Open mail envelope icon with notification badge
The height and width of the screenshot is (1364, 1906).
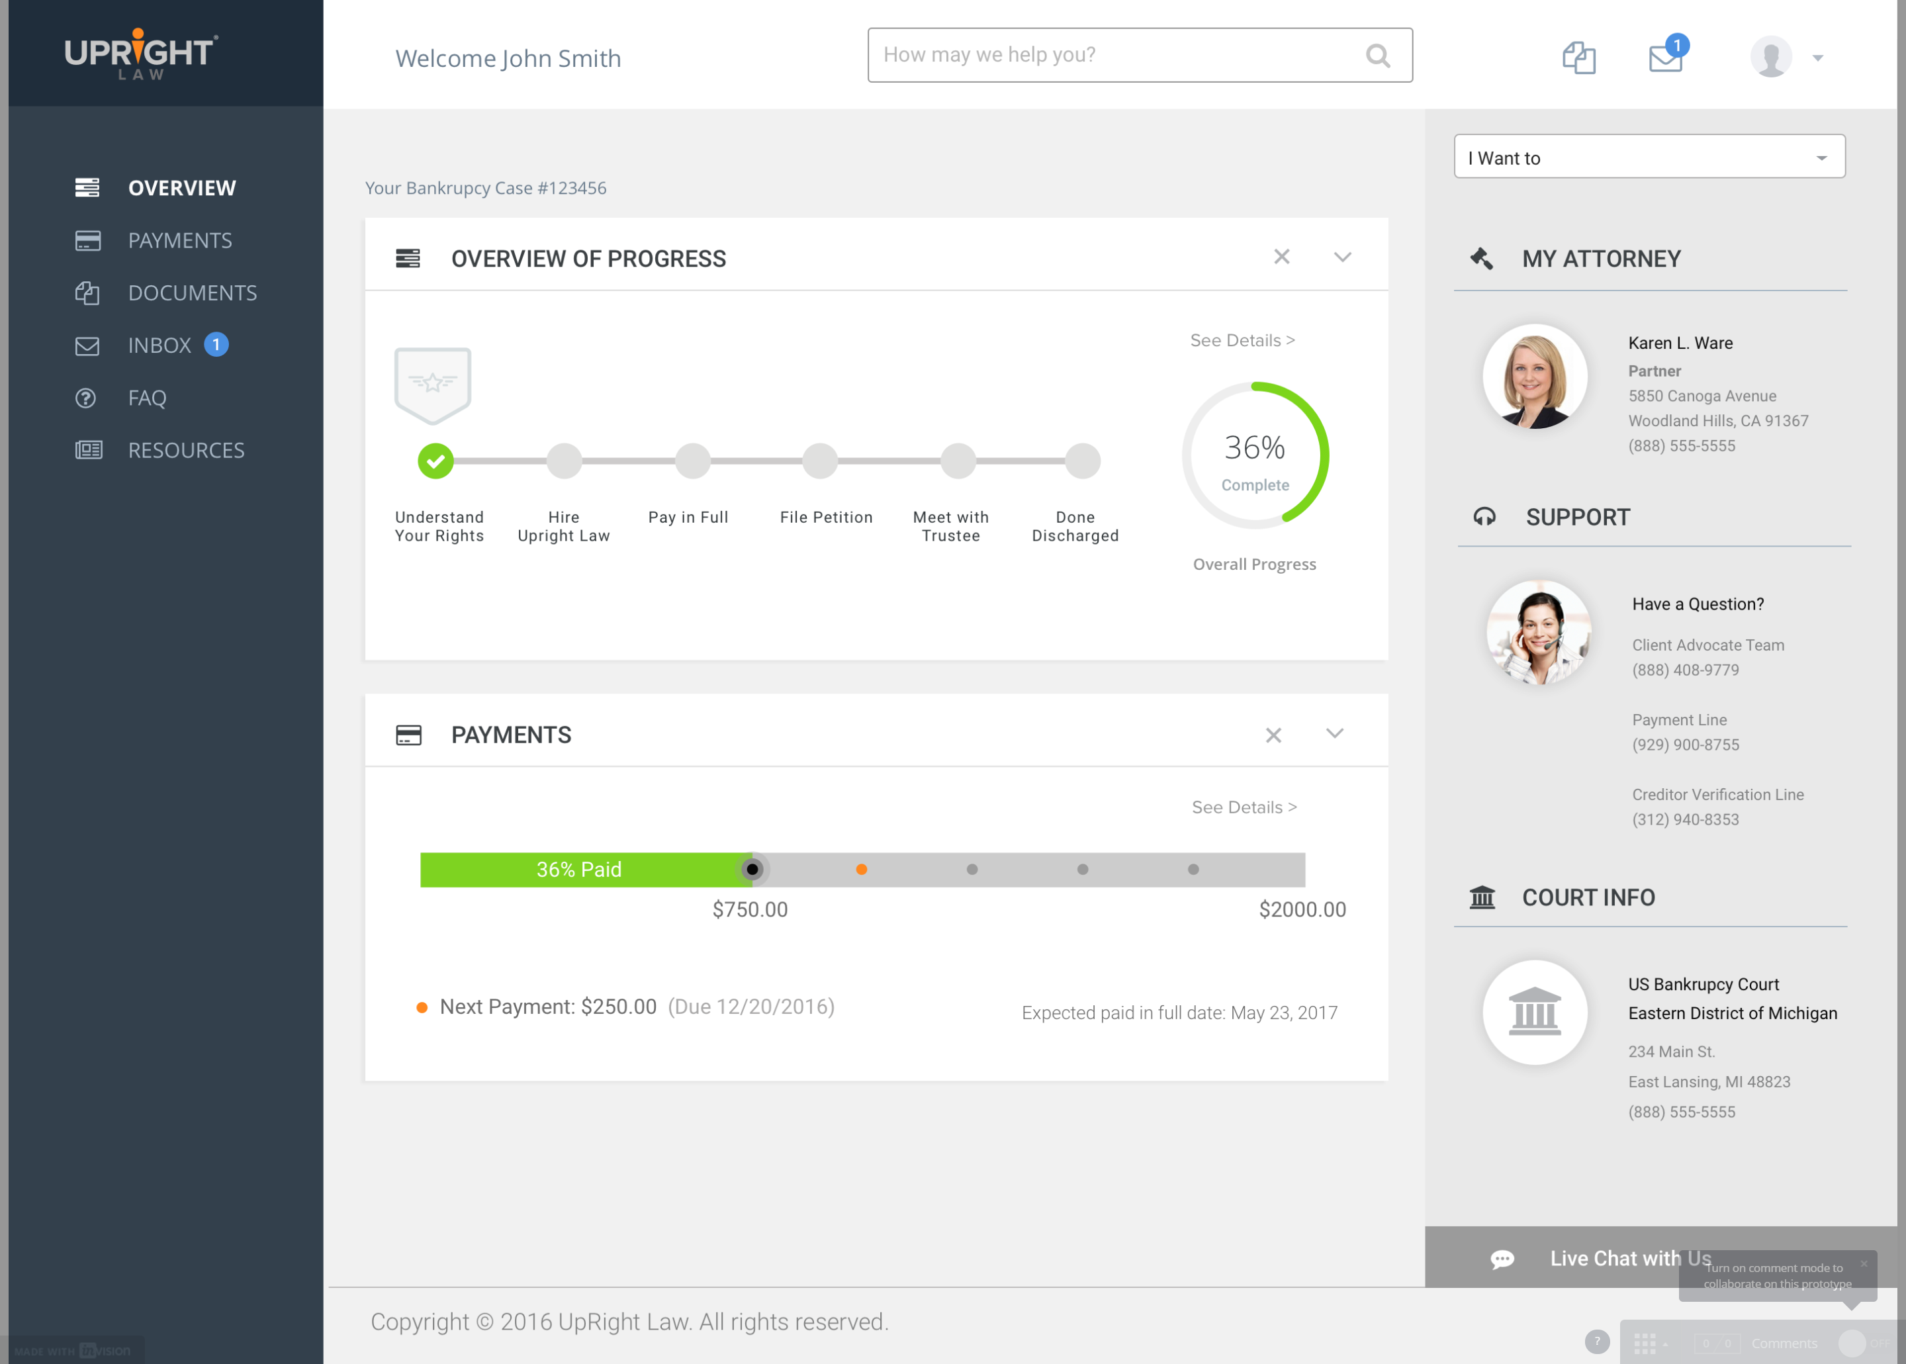click(1665, 58)
